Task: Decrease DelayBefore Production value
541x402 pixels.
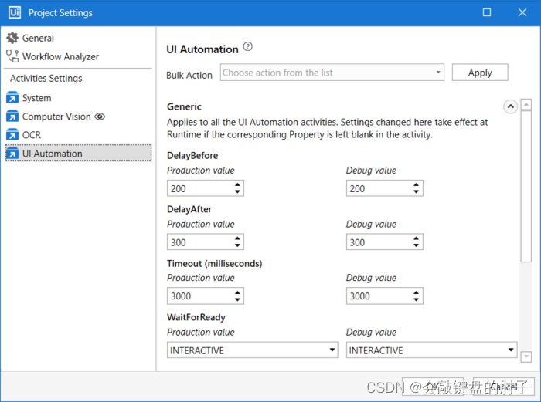Action: [x=237, y=192]
